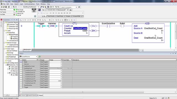Click the New file toolbar icon
177x99 pixels.
2,7
